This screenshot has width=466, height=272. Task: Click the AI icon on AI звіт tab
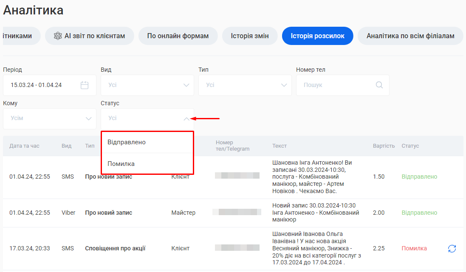(58, 36)
